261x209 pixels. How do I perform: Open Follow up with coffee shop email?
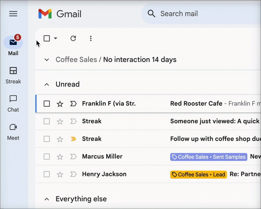pyautogui.click(x=216, y=139)
